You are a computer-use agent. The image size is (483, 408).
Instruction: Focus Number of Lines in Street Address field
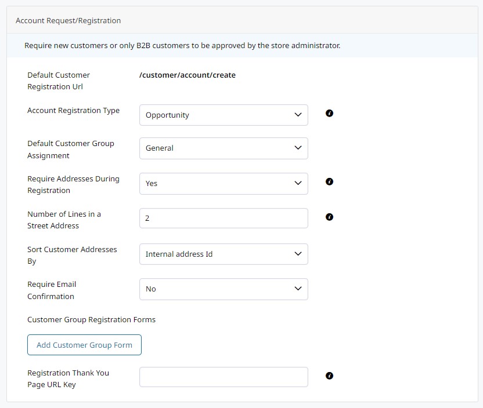224,218
